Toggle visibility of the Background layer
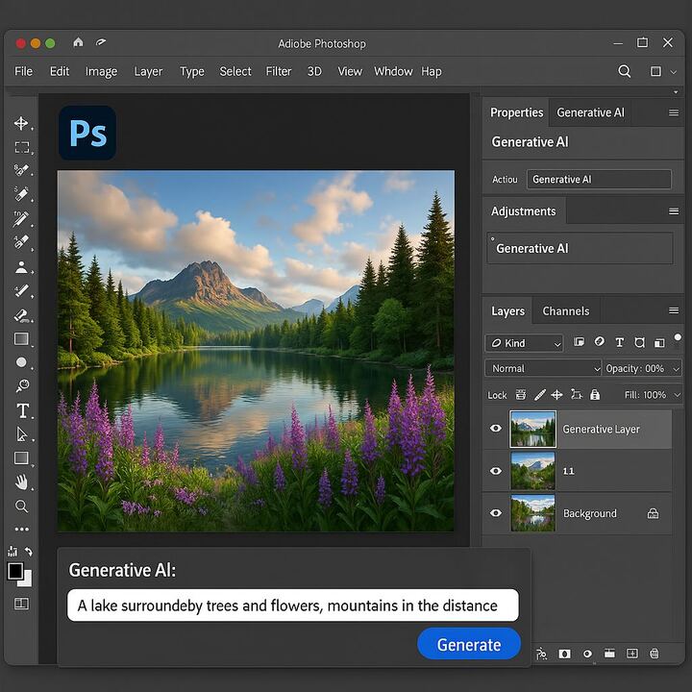Screen dimensions: 692x692 tap(496, 513)
